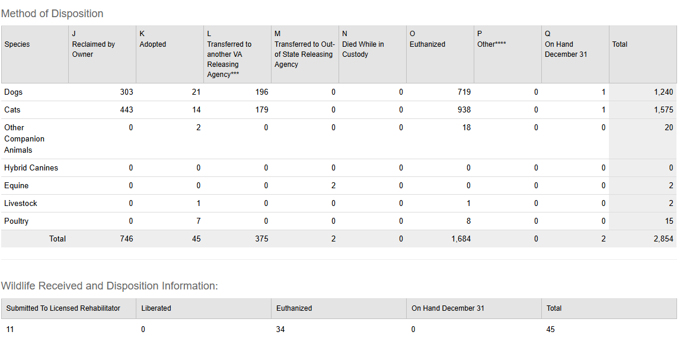Viewport: 683px width, 351px height.
Task: Click total reclaimed value 746
Action: 126,239
